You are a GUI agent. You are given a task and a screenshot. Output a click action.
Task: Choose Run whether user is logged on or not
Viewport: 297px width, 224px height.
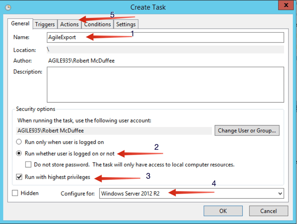pos(19,154)
